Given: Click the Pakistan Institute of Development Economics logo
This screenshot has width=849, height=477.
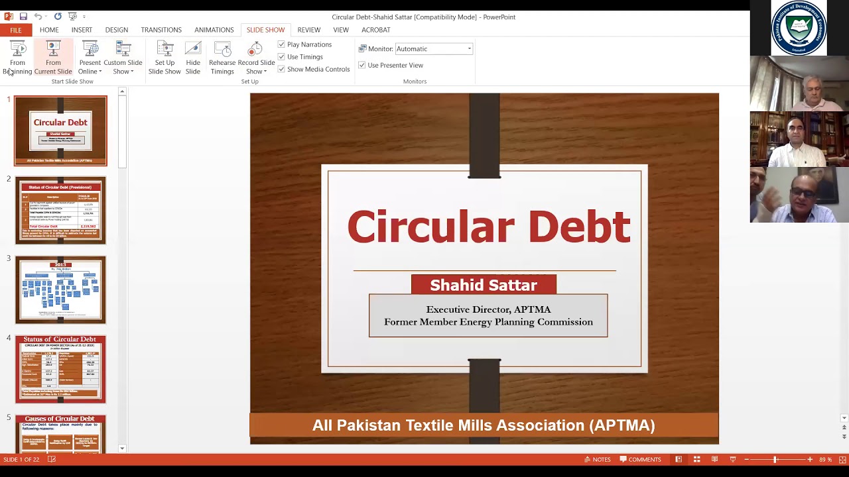Looking at the screenshot, I should click(799, 28).
